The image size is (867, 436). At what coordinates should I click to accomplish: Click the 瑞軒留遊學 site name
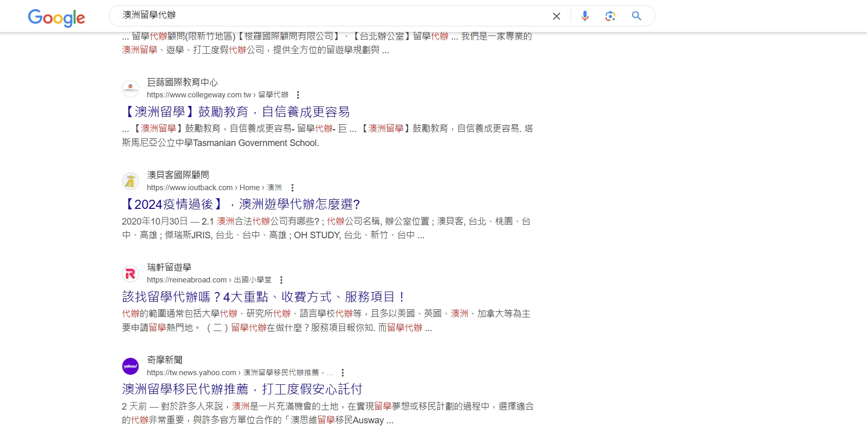coord(169,267)
